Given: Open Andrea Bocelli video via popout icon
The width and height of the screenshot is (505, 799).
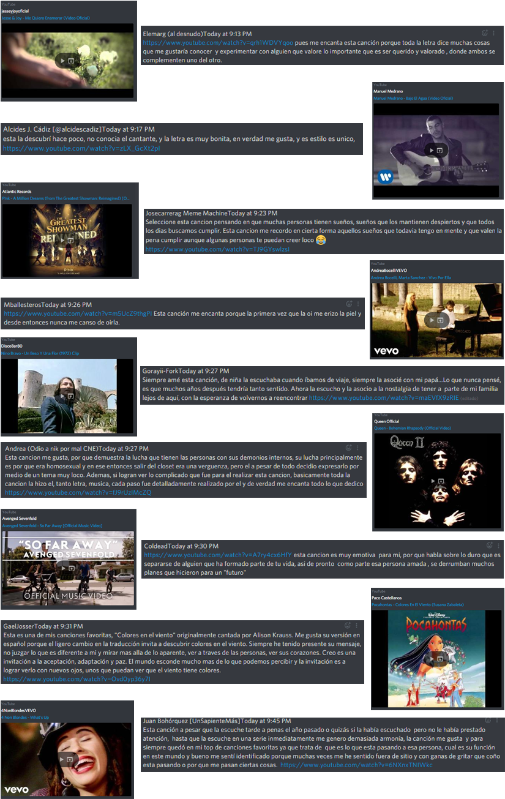Looking at the screenshot, I should coord(439,320).
